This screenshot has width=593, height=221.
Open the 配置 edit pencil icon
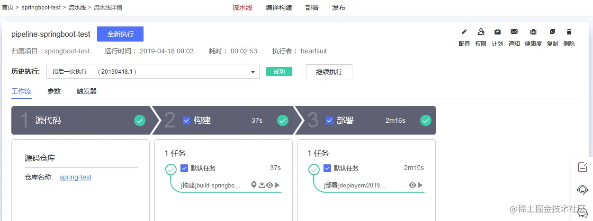coord(464,32)
